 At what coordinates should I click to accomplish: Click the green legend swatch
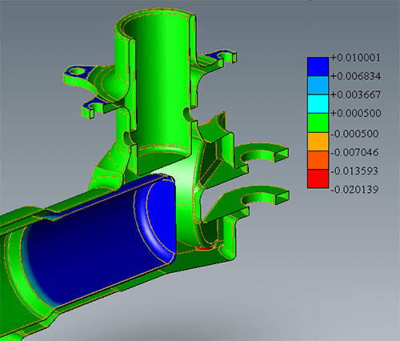pyautogui.click(x=318, y=122)
